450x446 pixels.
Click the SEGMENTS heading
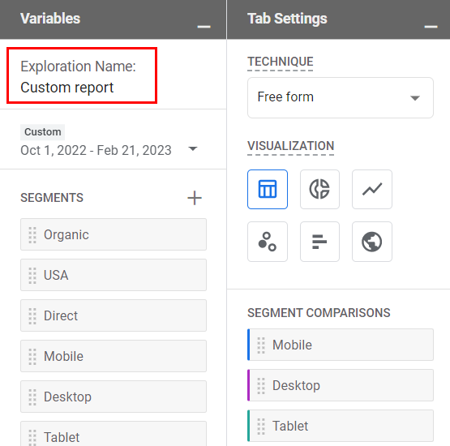click(x=52, y=198)
